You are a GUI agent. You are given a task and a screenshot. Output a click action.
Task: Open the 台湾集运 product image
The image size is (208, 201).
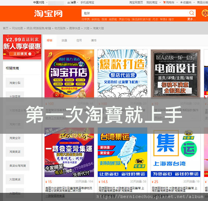tap(123, 152)
